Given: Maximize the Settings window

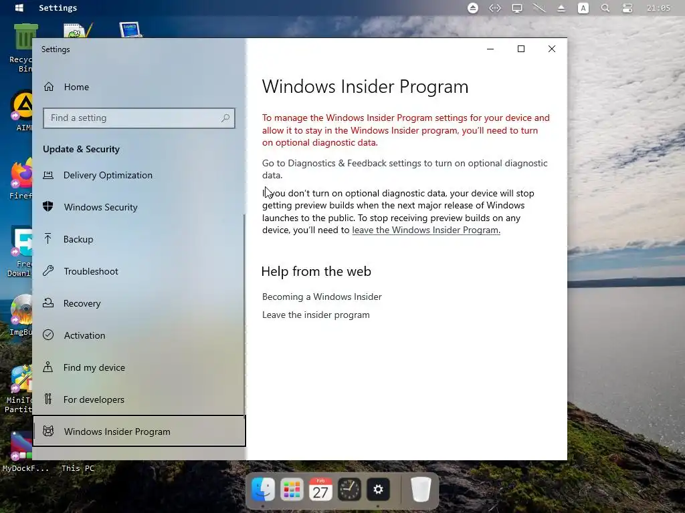Looking at the screenshot, I should (x=520, y=49).
